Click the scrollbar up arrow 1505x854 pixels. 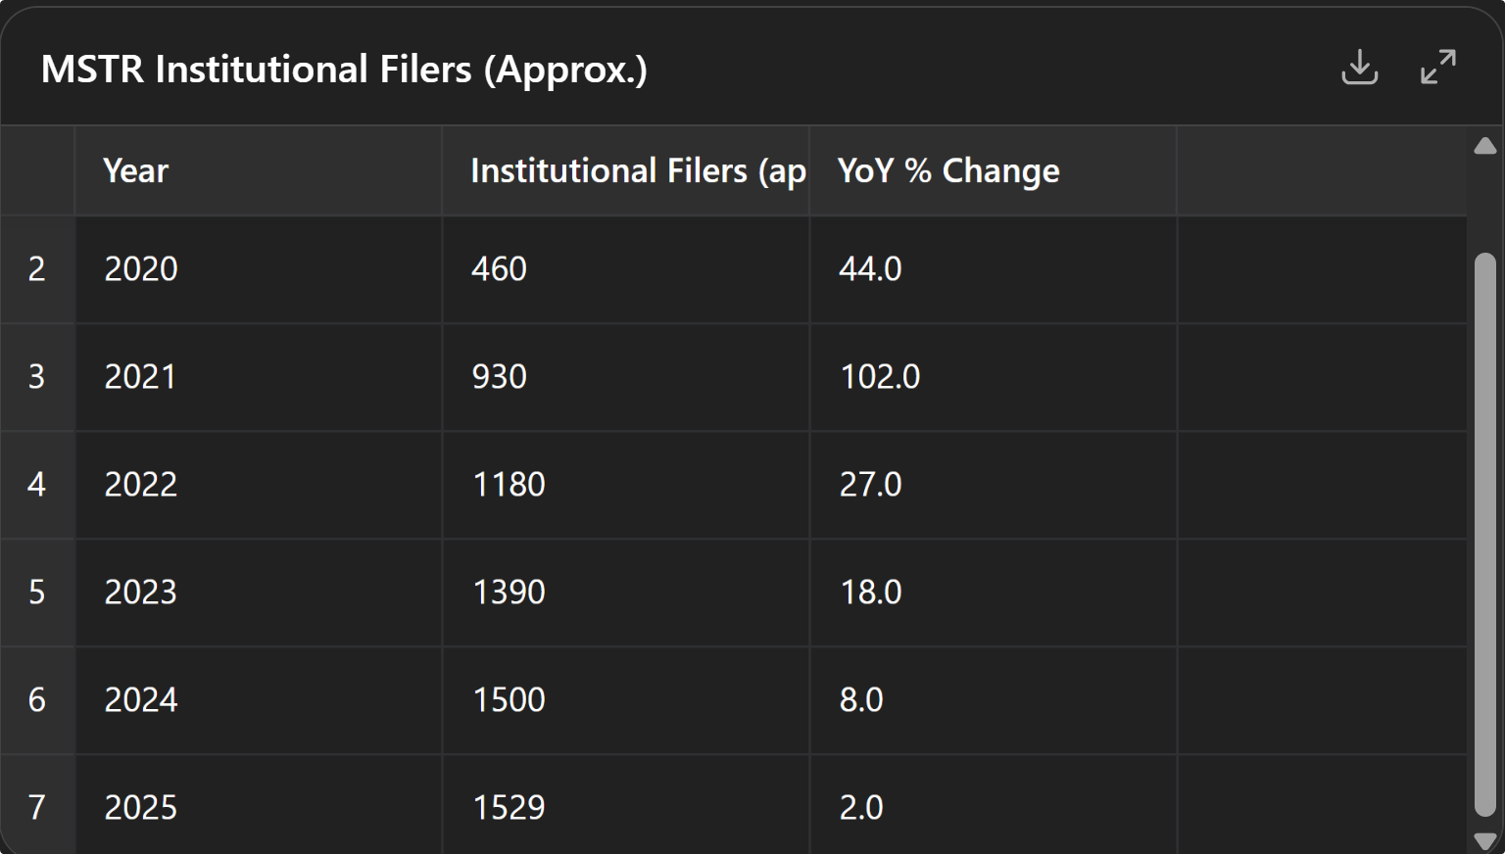(1484, 147)
